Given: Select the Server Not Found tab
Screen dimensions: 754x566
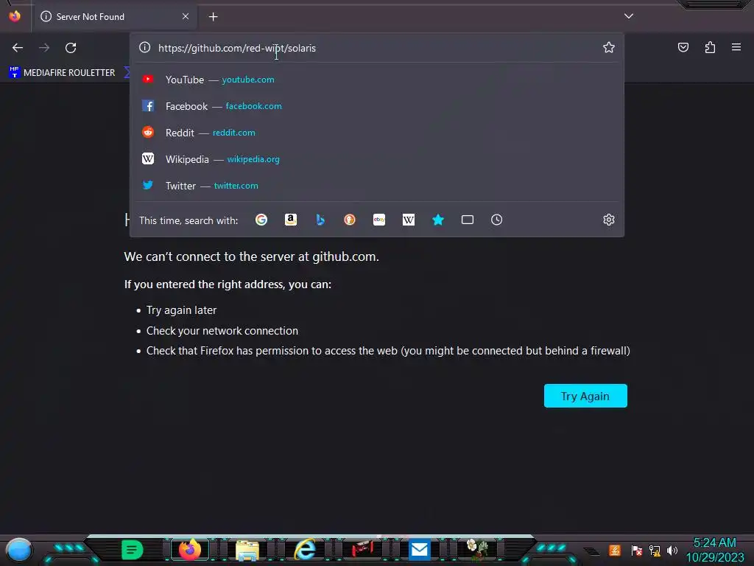Looking at the screenshot, I should pos(116,17).
